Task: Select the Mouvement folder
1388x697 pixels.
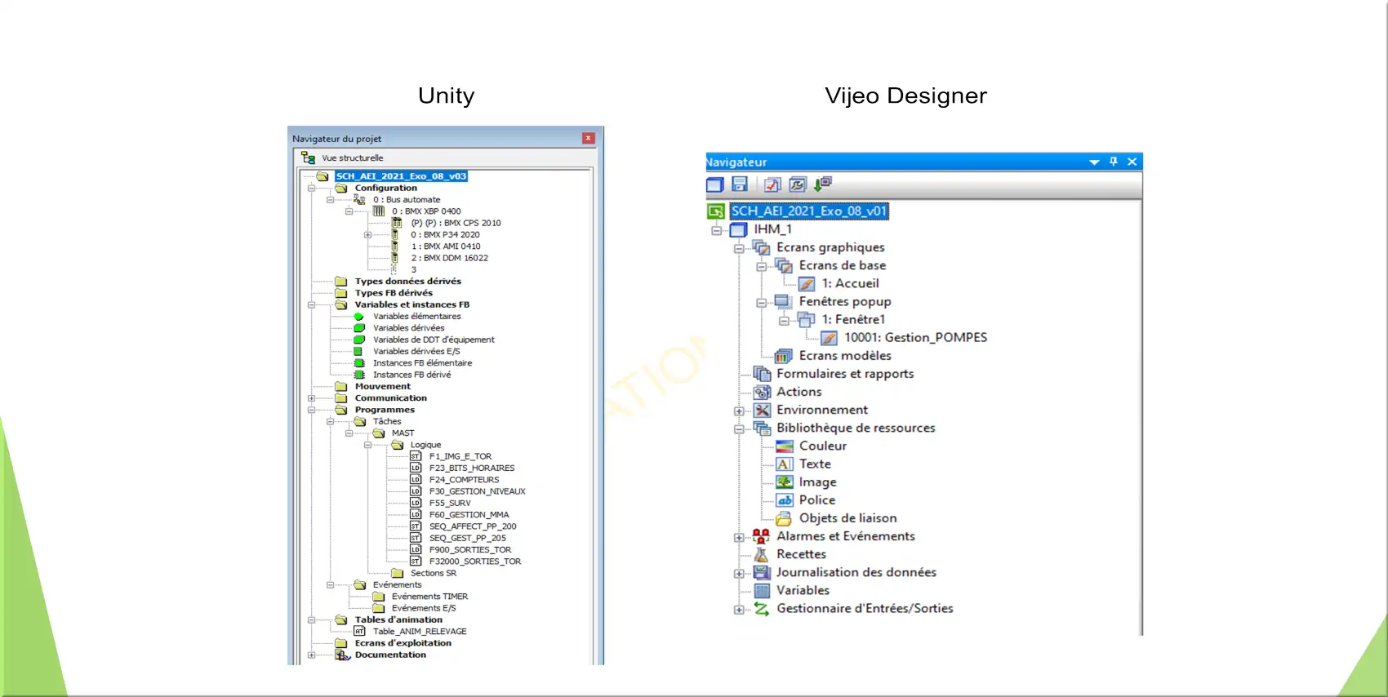Action: click(x=382, y=387)
